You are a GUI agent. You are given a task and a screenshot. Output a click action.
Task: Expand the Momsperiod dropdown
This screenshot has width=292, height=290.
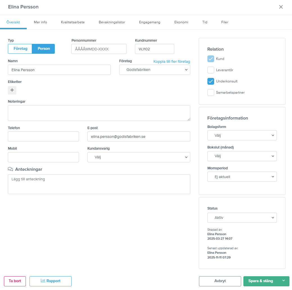pos(242,177)
